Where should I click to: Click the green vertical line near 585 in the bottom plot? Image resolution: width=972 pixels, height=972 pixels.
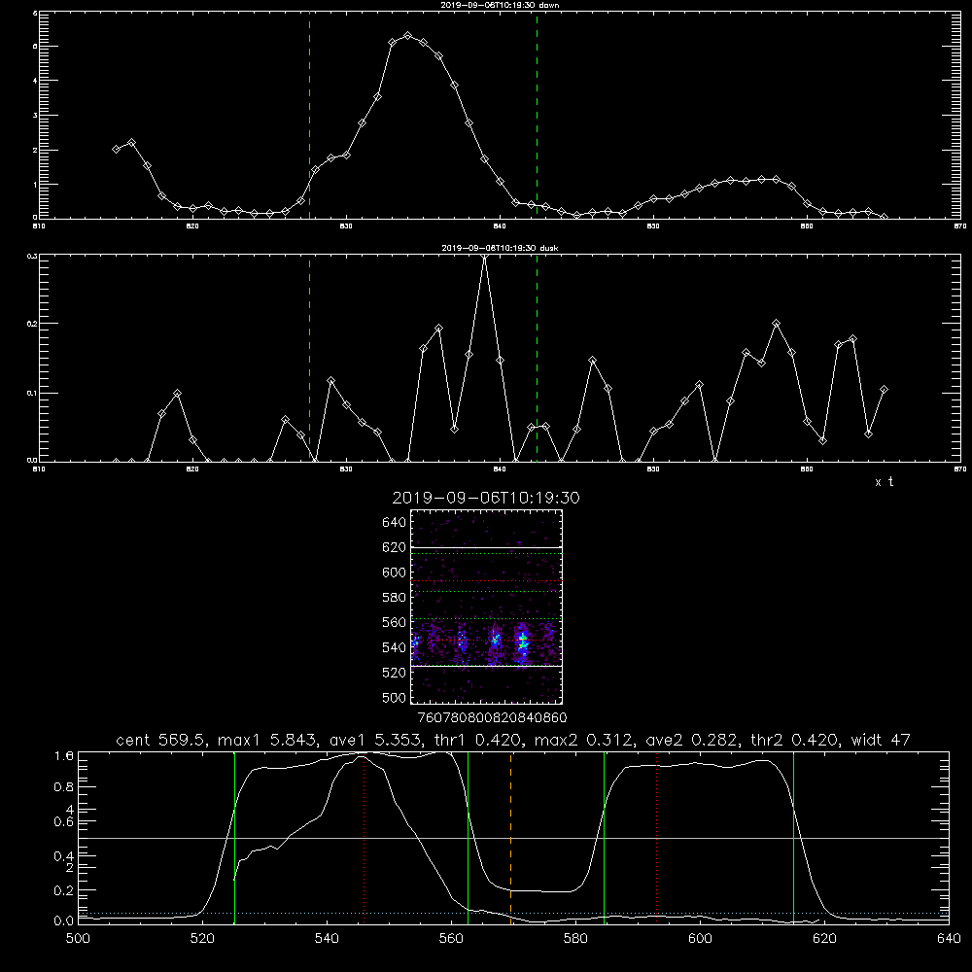[604, 837]
